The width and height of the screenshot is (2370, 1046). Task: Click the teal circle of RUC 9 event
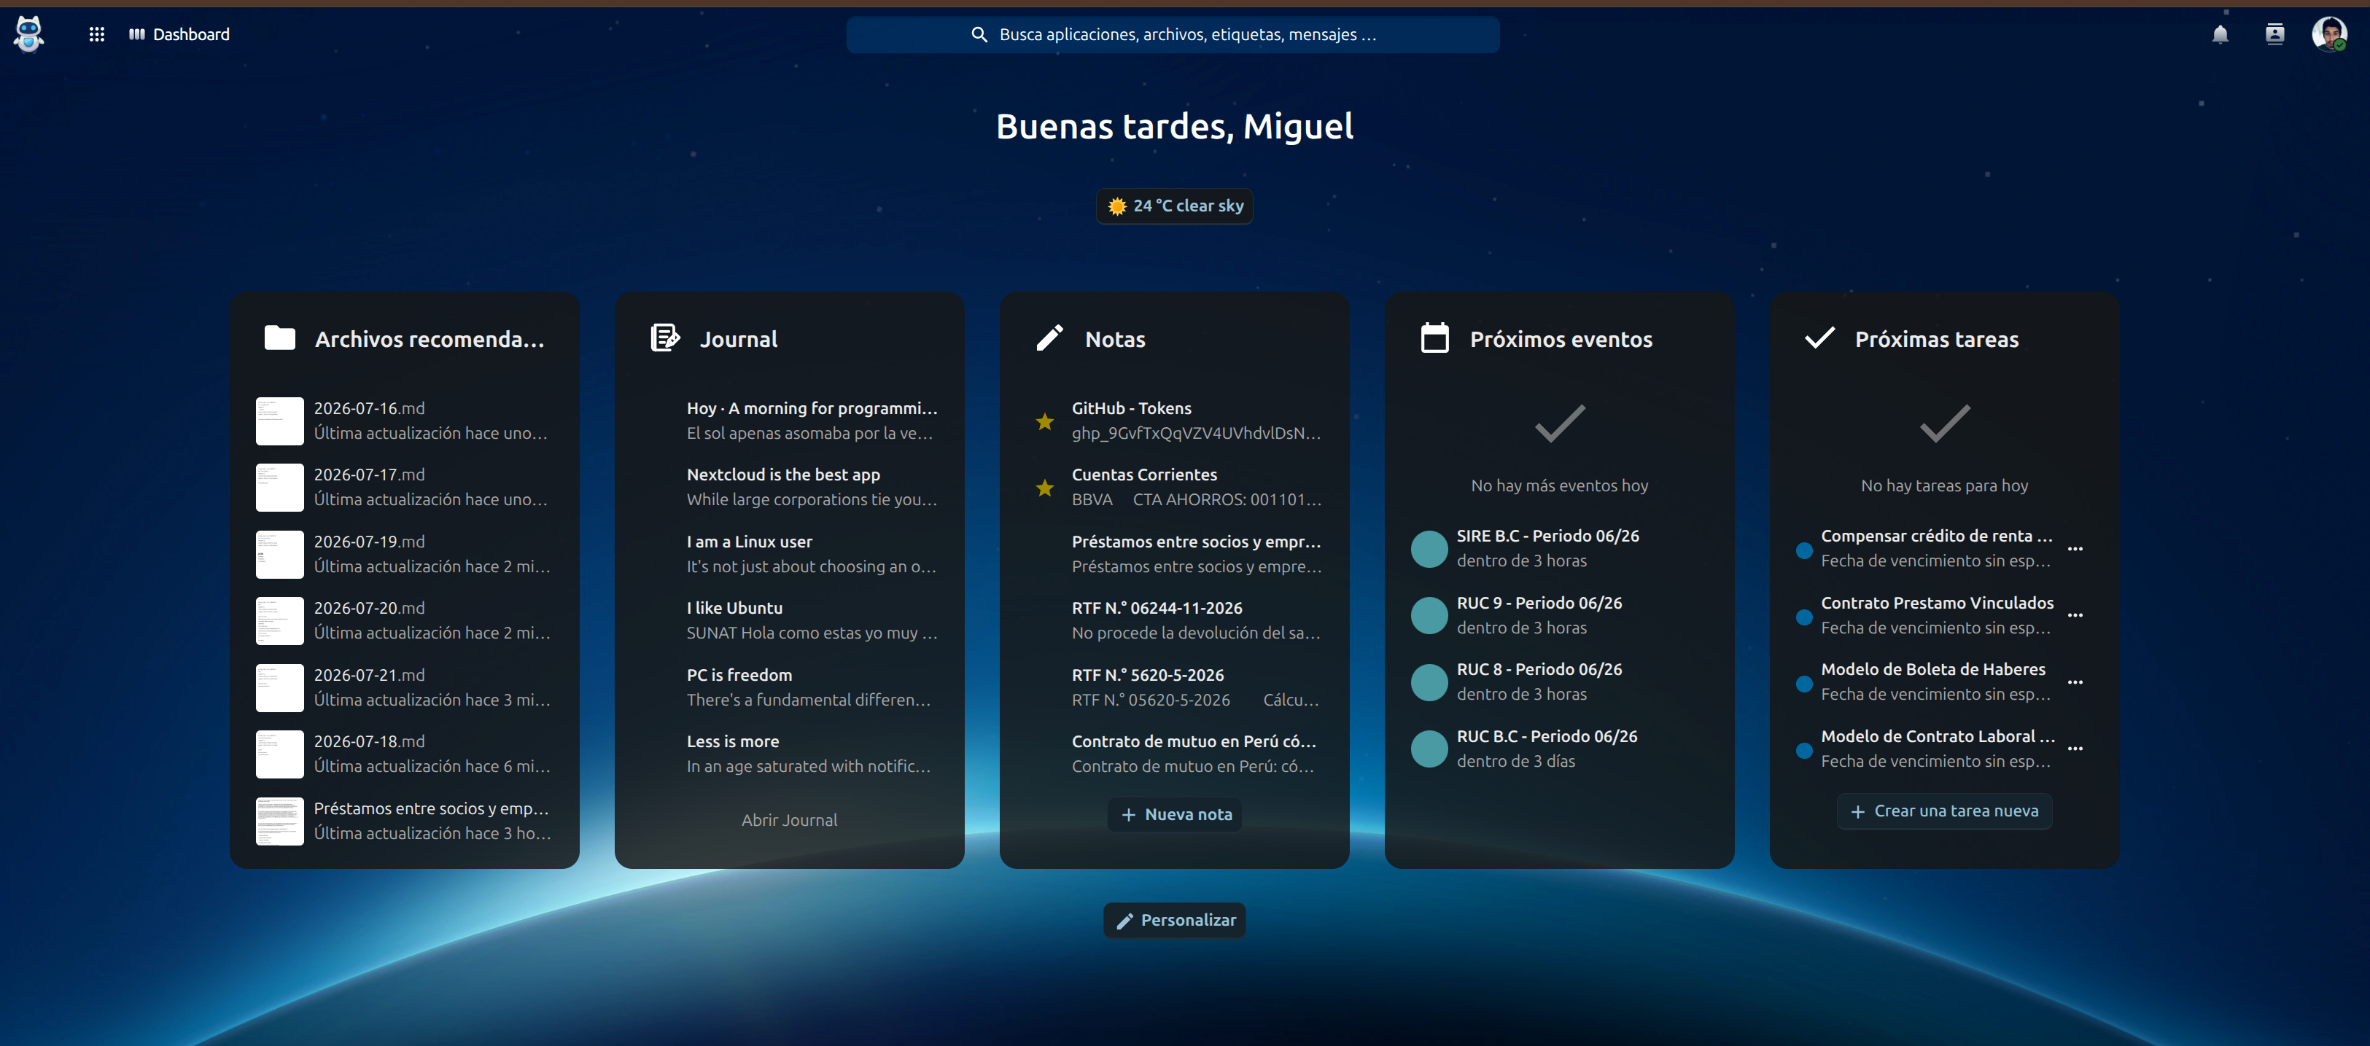coord(1430,617)
